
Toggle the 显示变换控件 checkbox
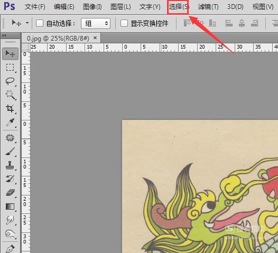click(x=124, y=23)
